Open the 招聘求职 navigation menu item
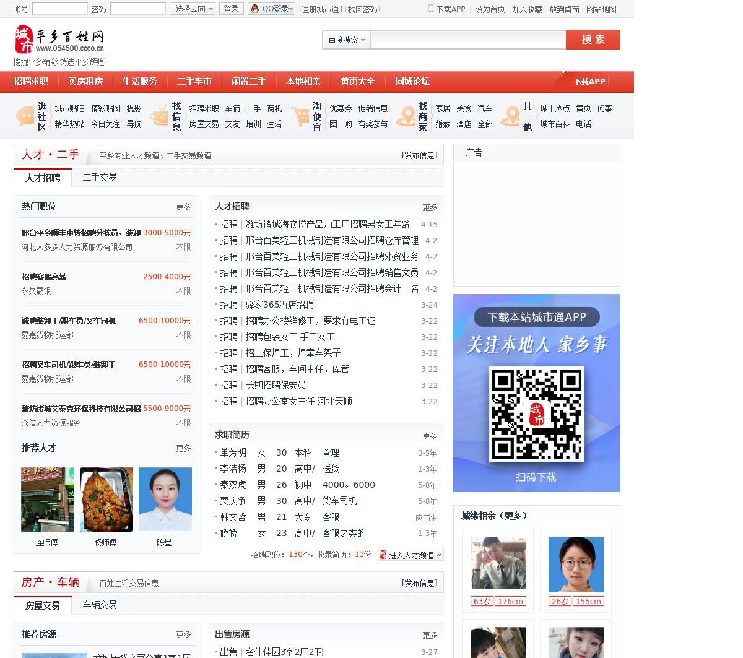743x658 pixels. pos(31,82)
